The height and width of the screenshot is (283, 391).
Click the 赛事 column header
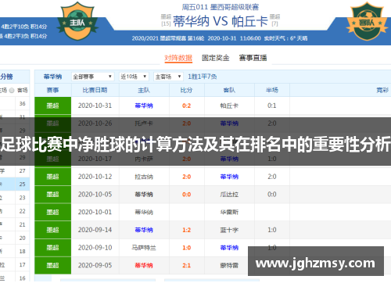pos(52,90)
